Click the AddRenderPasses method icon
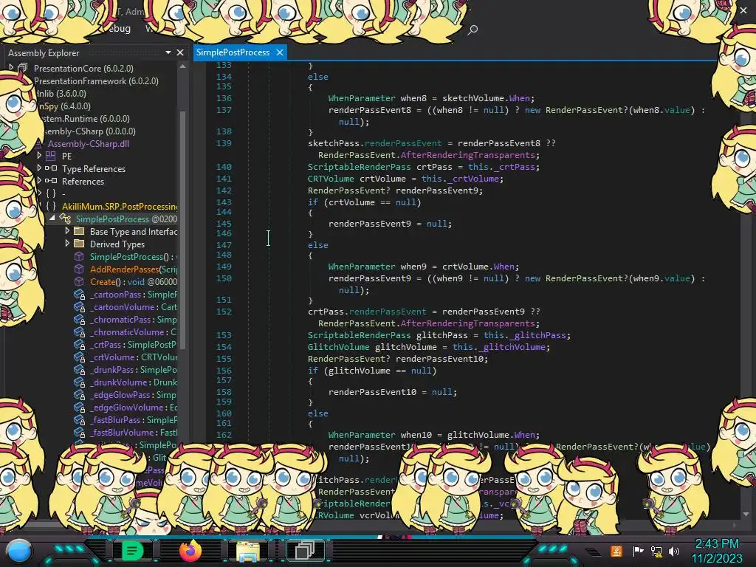756x567 pixels. click(x=79, y=269)
